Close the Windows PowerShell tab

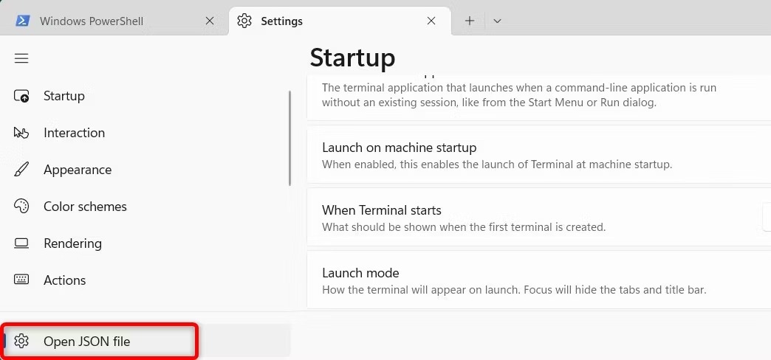[x=210, y=21]
